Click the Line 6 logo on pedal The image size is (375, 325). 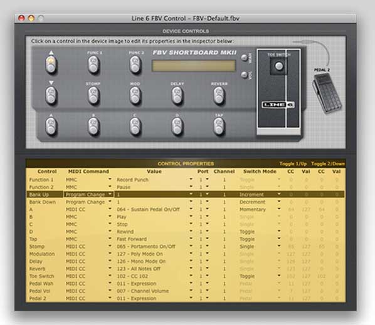tap(278, 105)
